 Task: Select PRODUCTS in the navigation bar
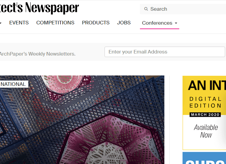(x=96, y=23)
